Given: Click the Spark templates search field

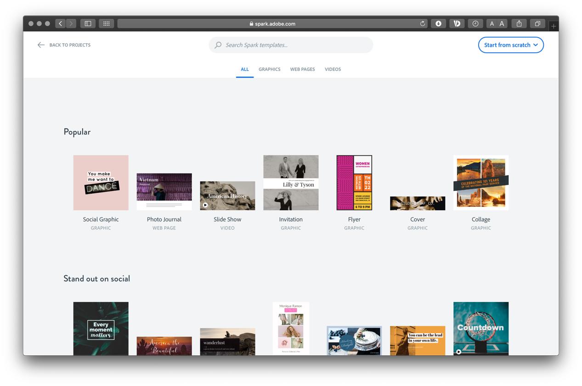Looking at the screenshot, I should point(291,45).
